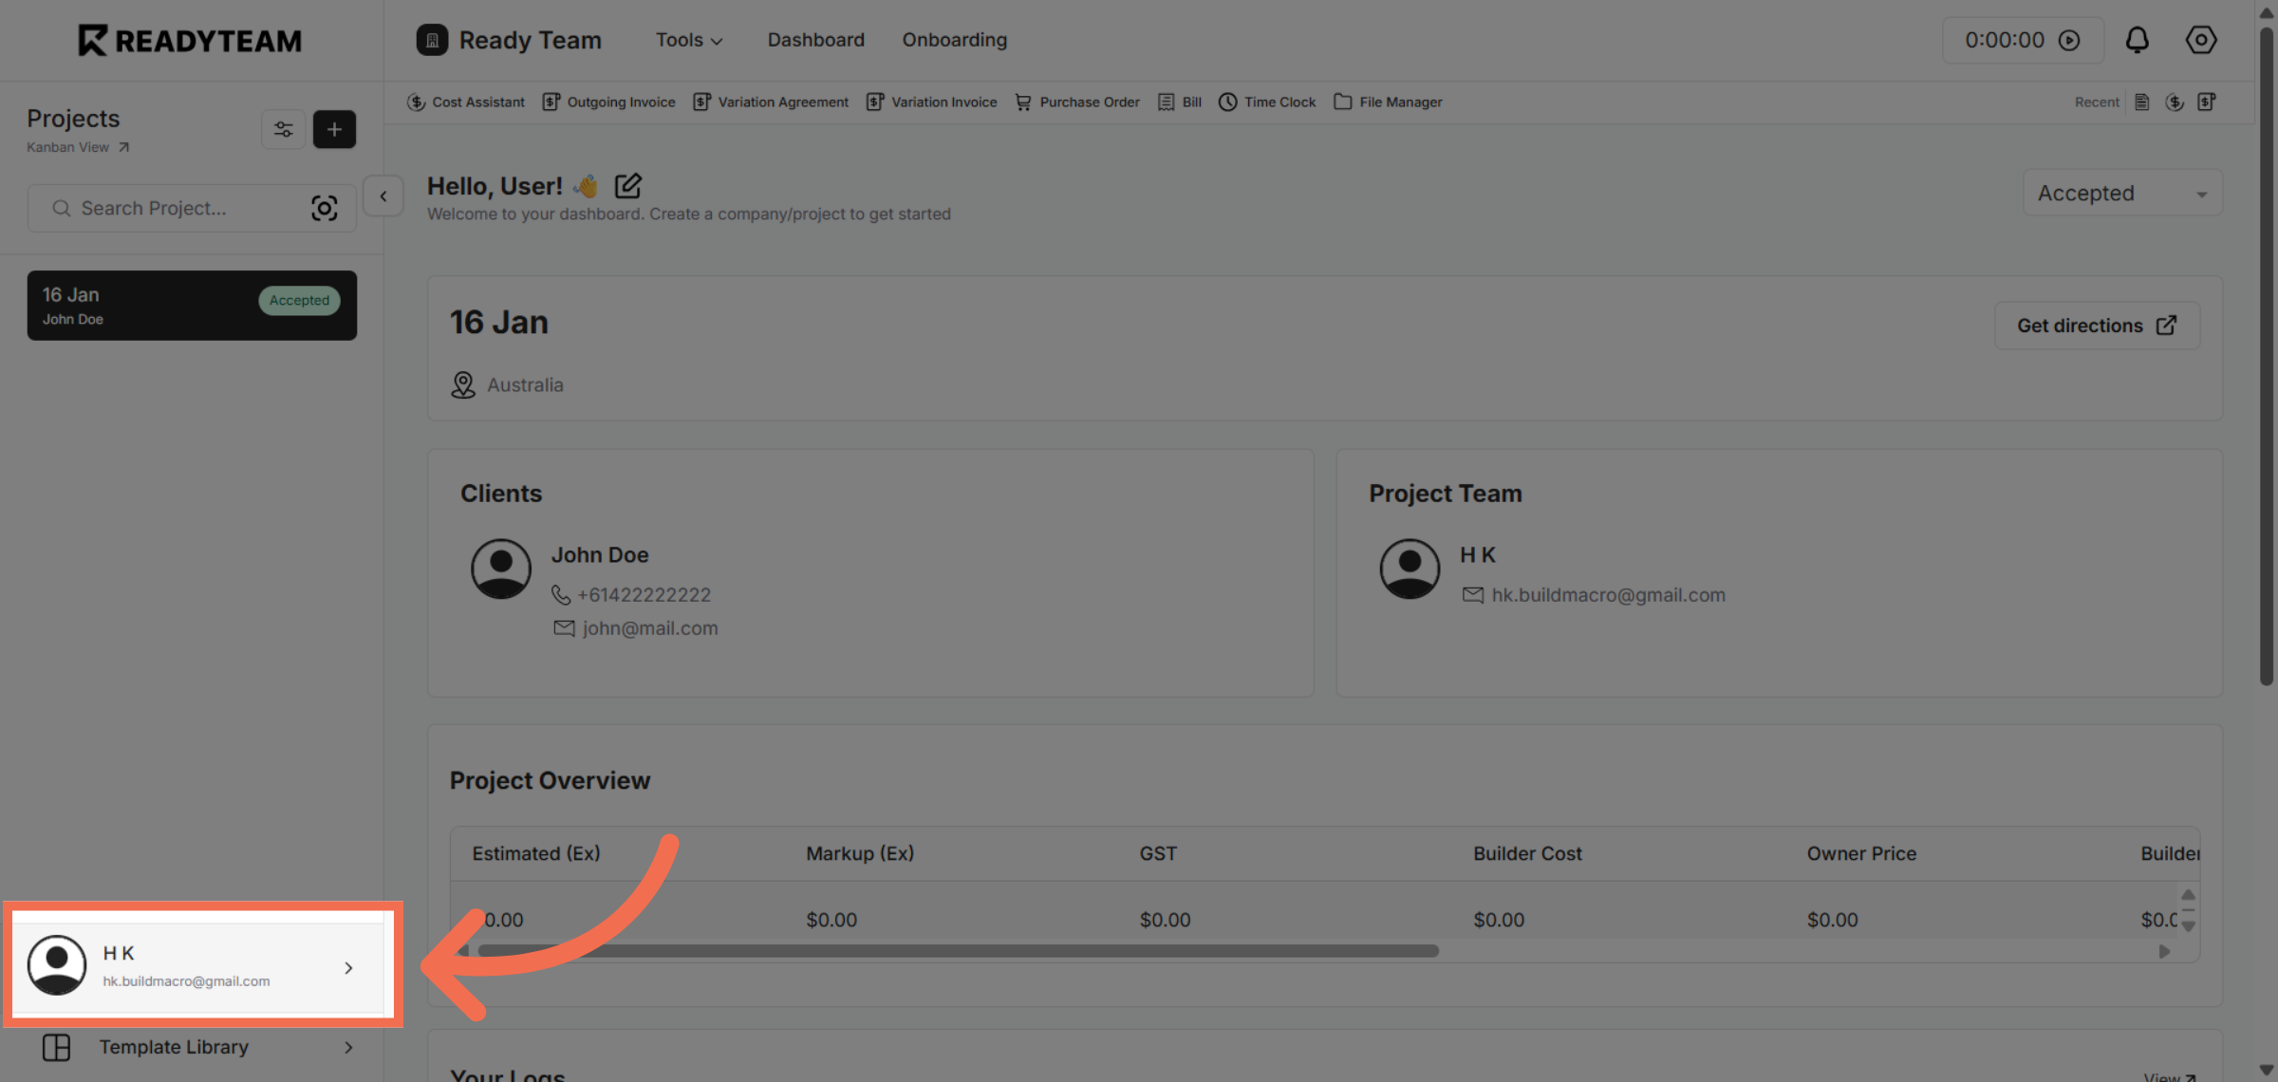This screenshot has width=2278, height=1082.
Task: Open the Time Clock tool
Action: tap(1266, 102)
